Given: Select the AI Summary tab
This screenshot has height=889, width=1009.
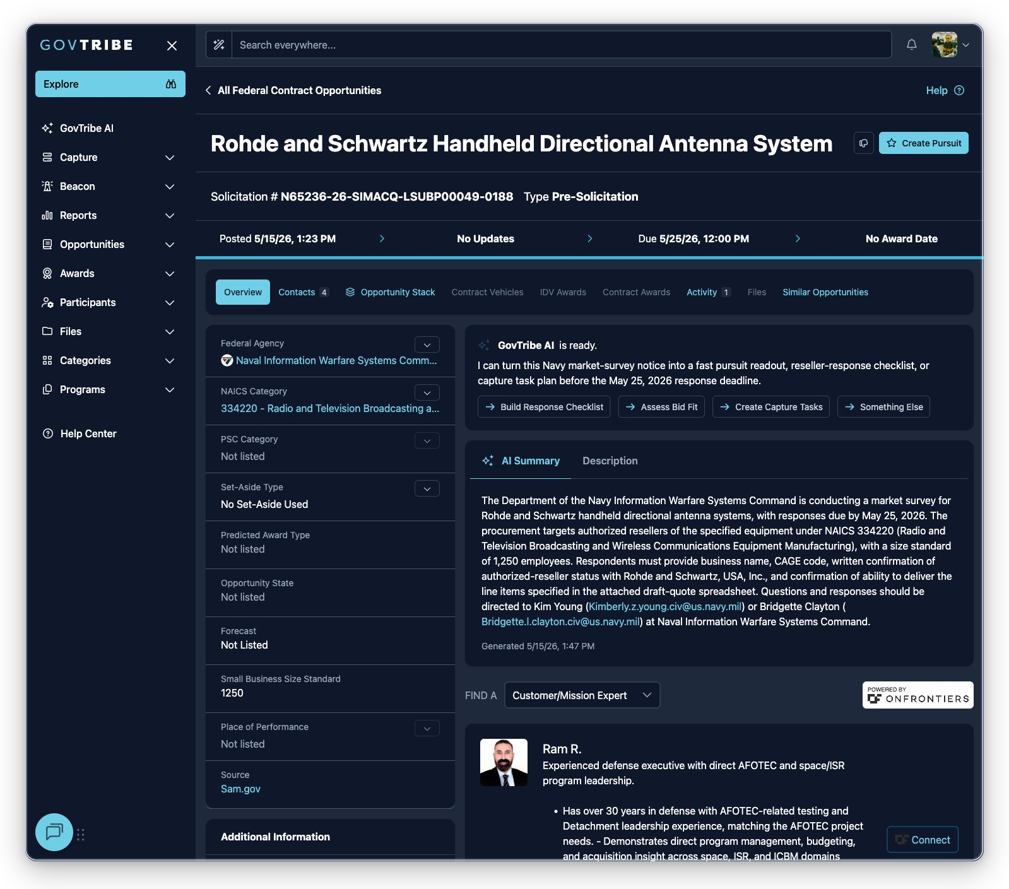Looking at the screenshot, I should (521, 461).
